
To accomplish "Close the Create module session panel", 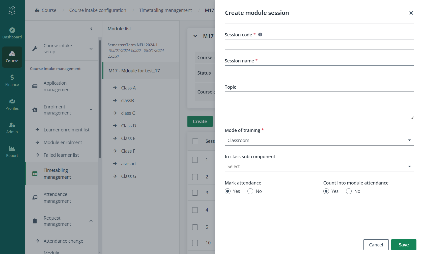I will pyautogui.click(x=411, y=13).
